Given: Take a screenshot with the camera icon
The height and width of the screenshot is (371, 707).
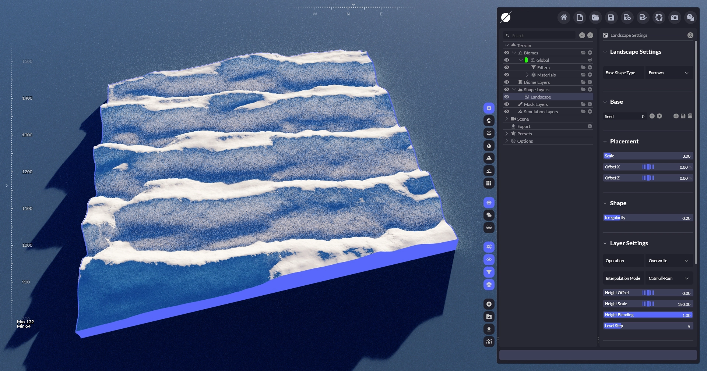Looking at the screenshot, I should tap(675, 18).
